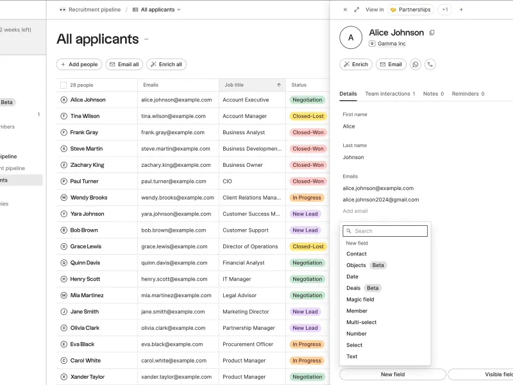
Task: Choose Member field type
Action: point(385,311)
